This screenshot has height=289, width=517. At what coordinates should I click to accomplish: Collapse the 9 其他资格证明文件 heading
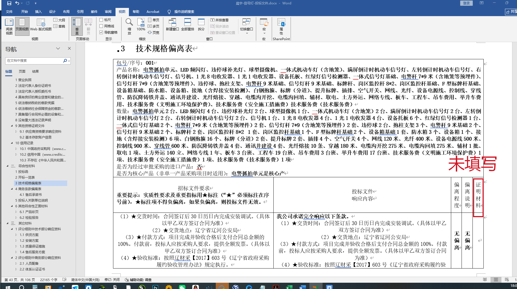coord(12,126)
